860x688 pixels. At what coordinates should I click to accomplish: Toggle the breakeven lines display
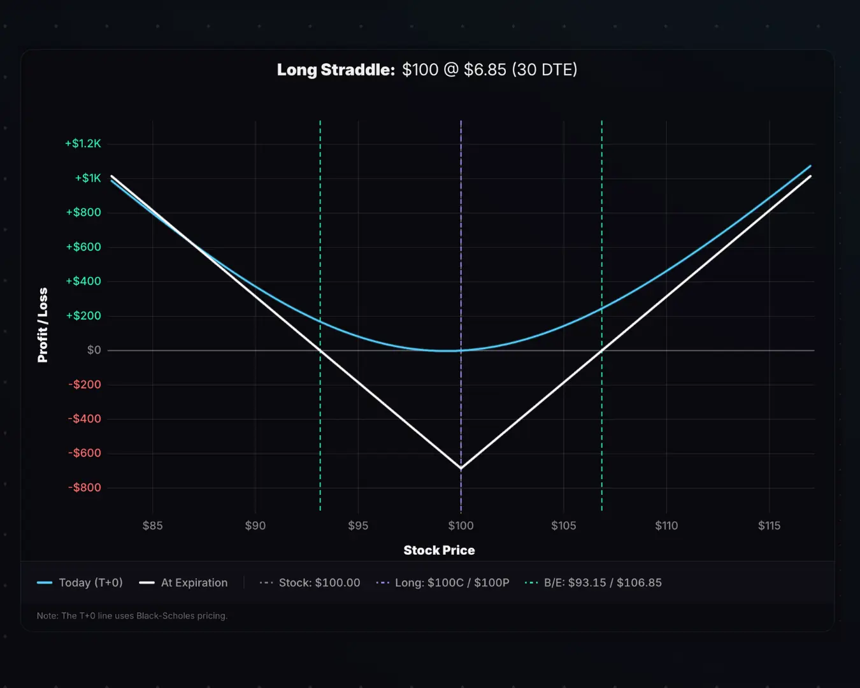[x=594, y=582]
